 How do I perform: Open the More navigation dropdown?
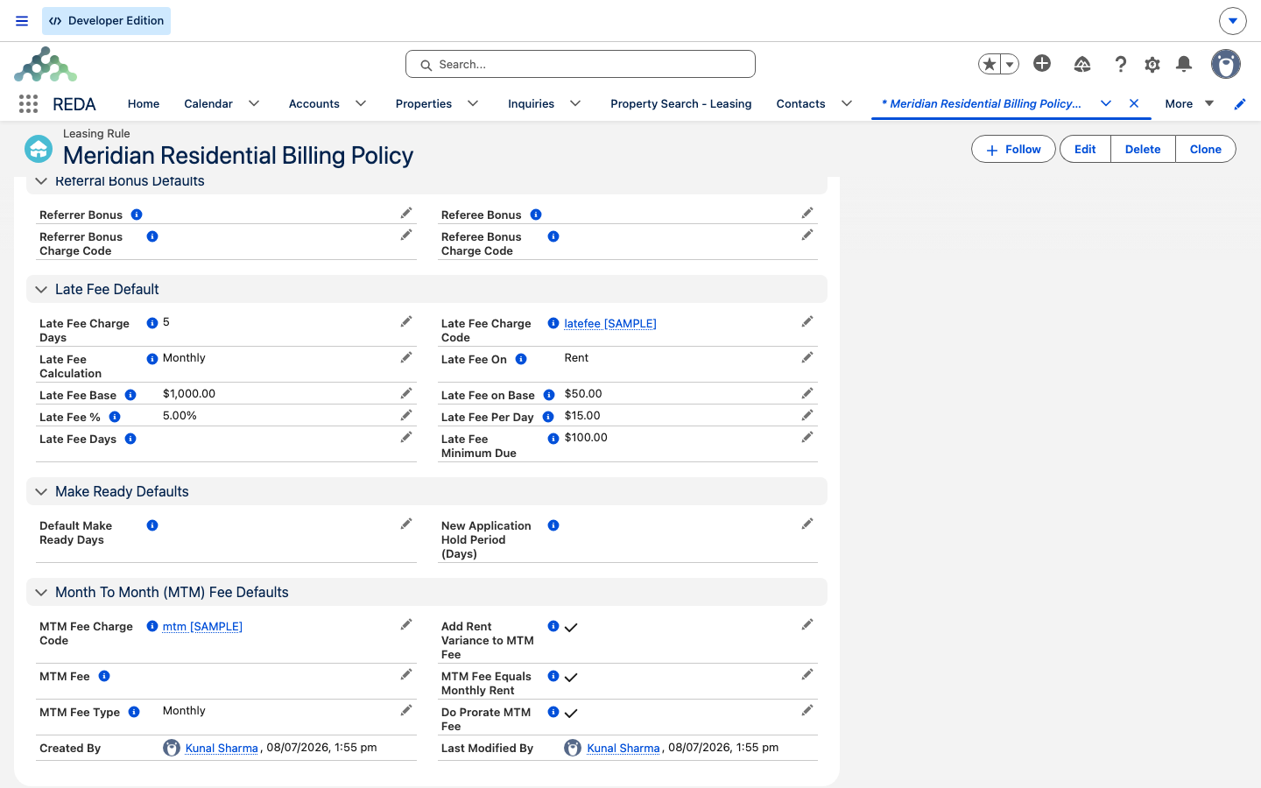click(x=1190, y=103)
